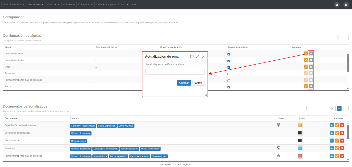Select red color swatch for Permiso transportar

pyautogui.click(x=300, y=156)
